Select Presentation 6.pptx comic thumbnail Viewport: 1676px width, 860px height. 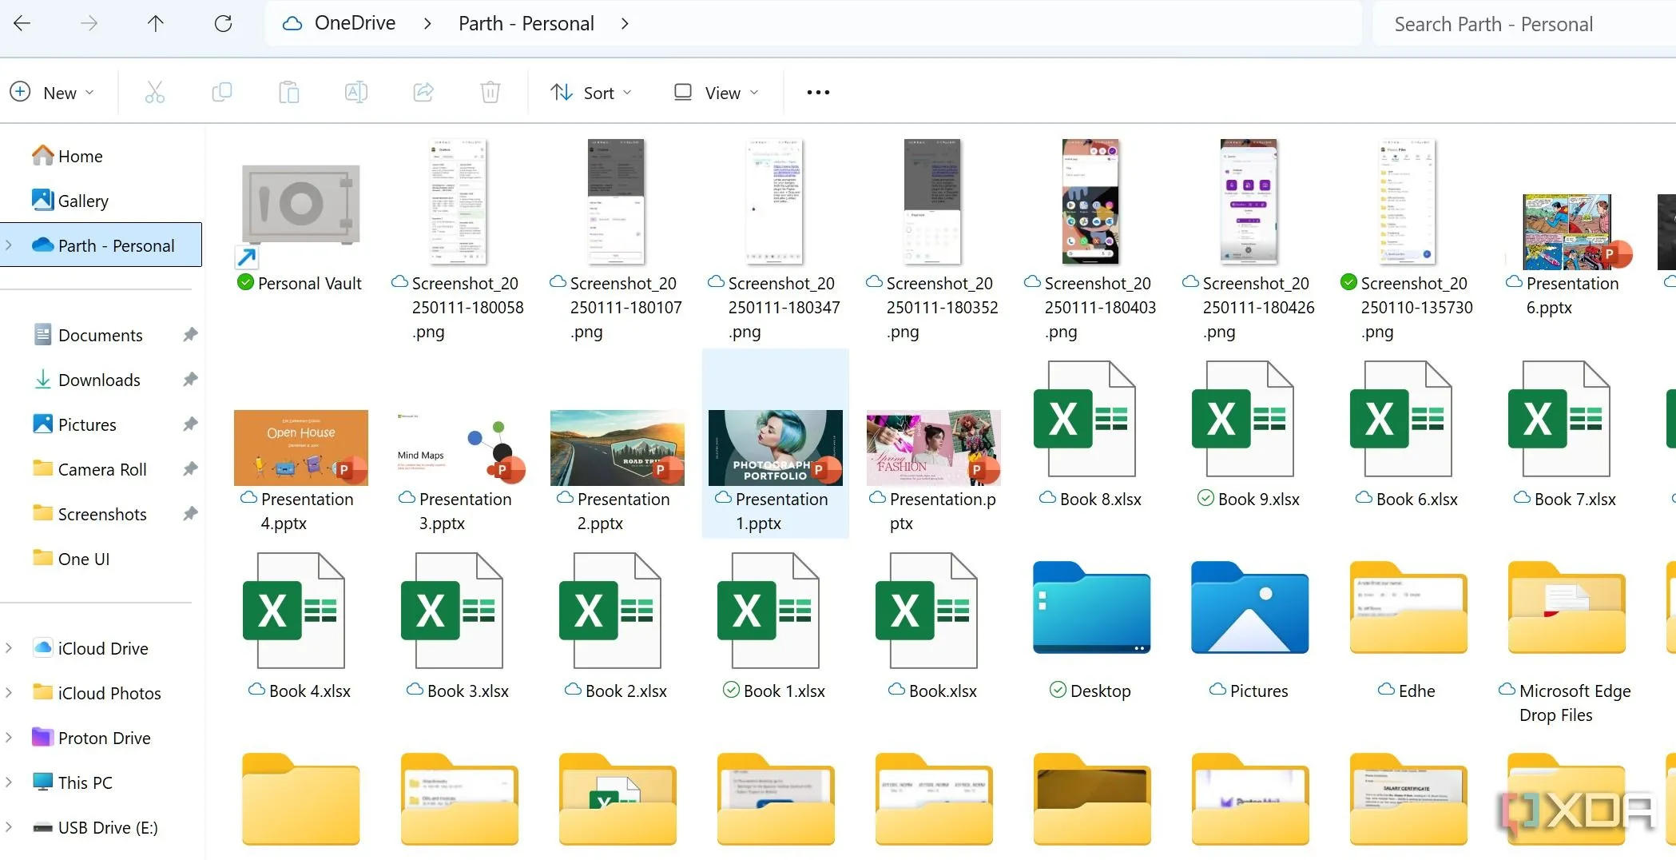click(1567, 232)
